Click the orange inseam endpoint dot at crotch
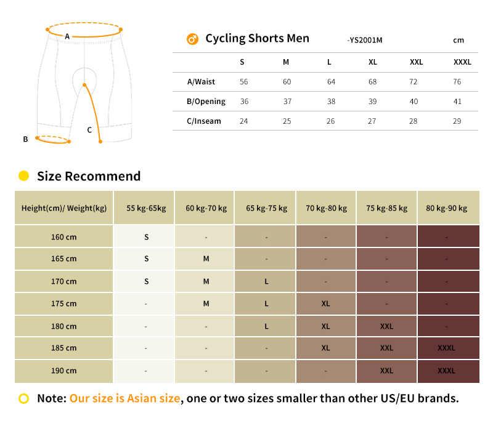 84,85
